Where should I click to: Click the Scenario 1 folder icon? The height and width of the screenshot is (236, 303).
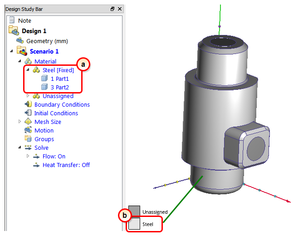[x=22, y=51]
